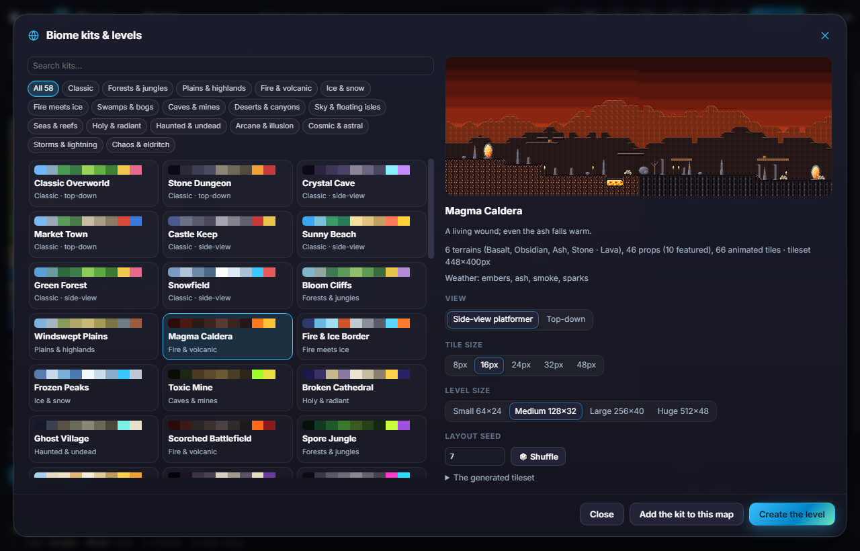The width and height of the screenshot is (860, 551).
Task: Filter by Fire & volcanic category
Action: pos(286,88)
